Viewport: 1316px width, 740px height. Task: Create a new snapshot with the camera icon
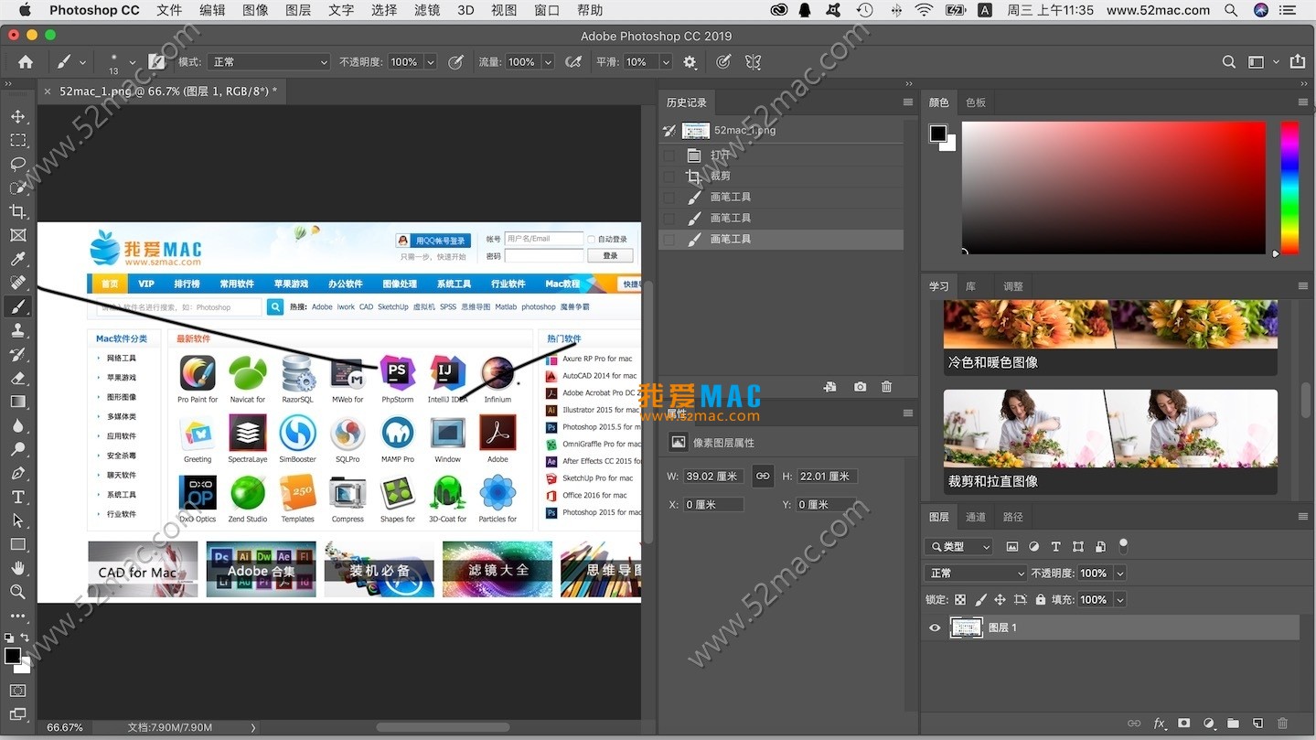click(x=859, y=386)
